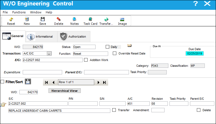This screenshot has width=216, height=124.
Task: Open the Functions menu
Action: 19,12
